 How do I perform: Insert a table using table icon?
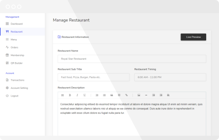[119, 95]
